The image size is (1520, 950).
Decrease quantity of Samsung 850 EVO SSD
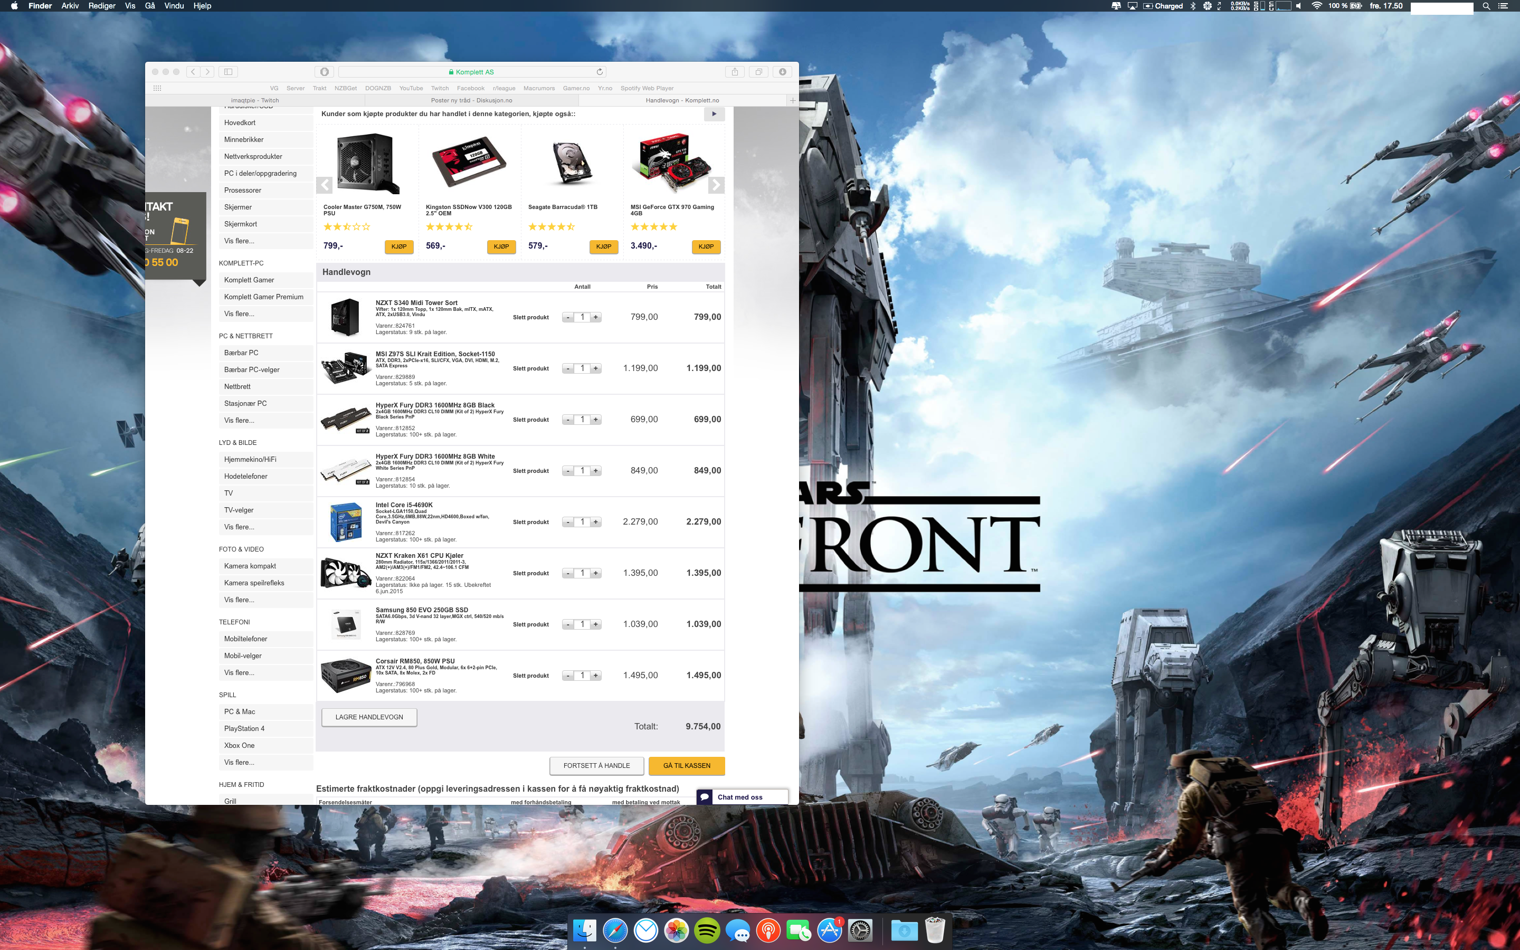[x=568, y=624]
